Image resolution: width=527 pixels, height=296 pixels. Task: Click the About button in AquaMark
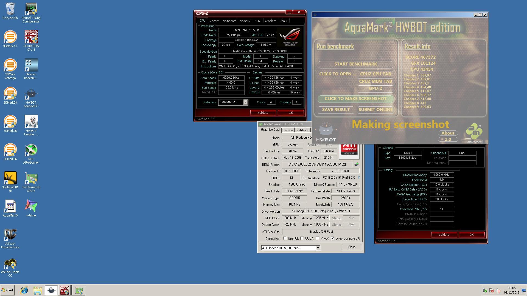(448, 133)
